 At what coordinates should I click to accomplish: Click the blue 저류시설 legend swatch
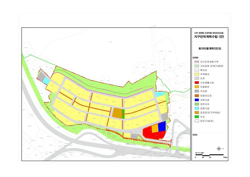196,100
